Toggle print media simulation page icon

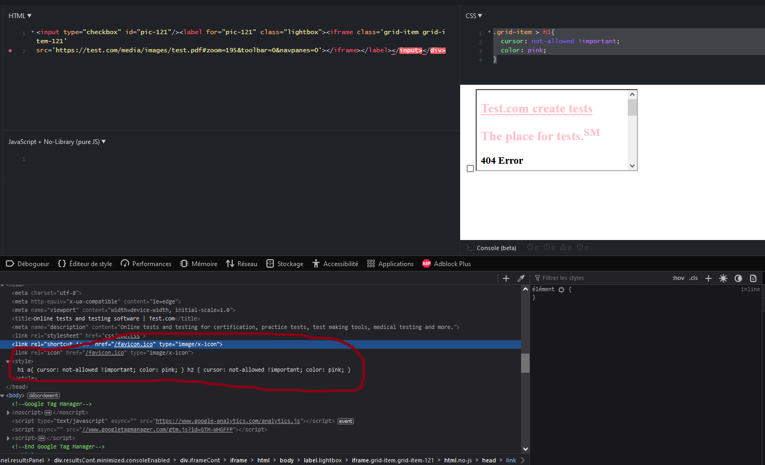(x=753, y=278)
